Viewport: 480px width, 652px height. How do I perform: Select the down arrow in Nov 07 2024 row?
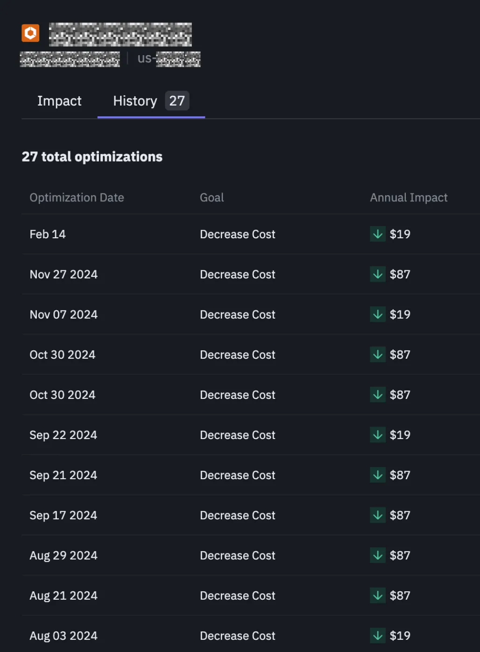click(377, 314)
